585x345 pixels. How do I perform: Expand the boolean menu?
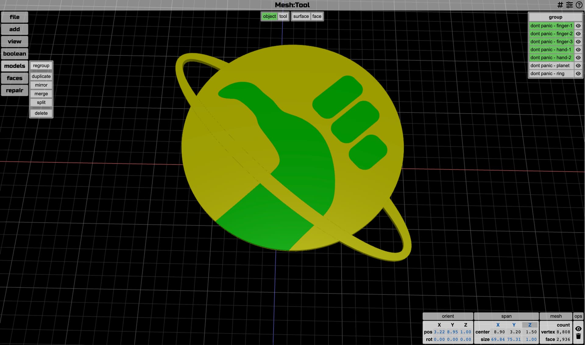[x=15, y=54]
